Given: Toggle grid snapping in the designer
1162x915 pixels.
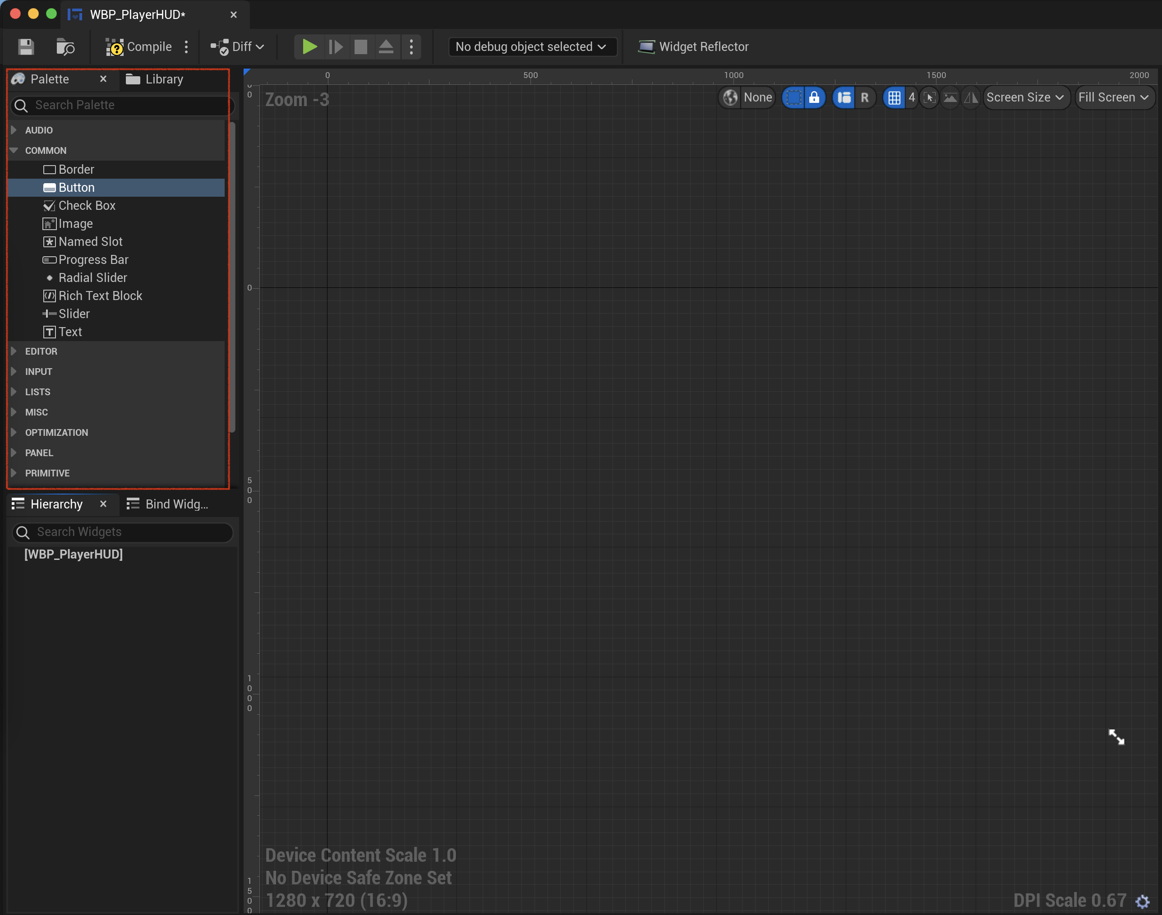Looking at the screenshot, I should pyautogui.click(x=894, y=97).
